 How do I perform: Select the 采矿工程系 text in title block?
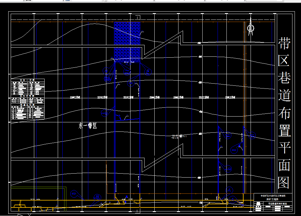pos(273,199)
